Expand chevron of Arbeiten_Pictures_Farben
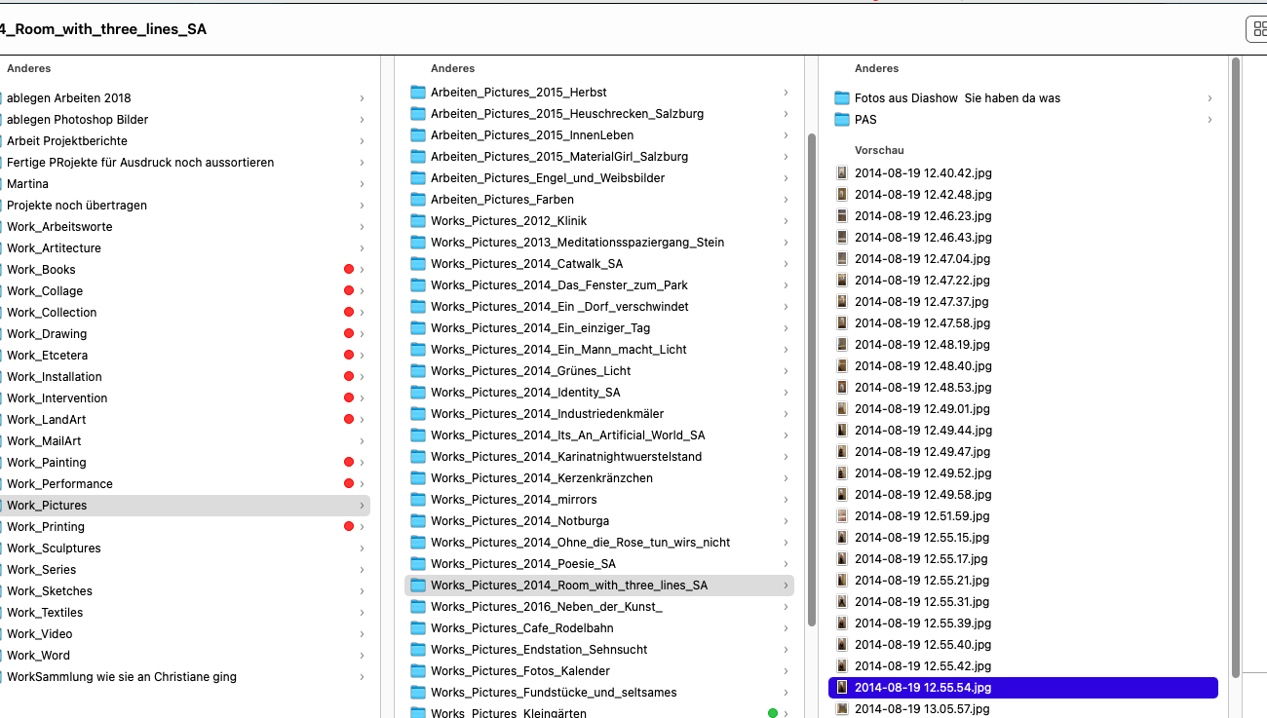The width and height of the screenshot is (1267, 718). pyautogui.click(x=787, y=199)
